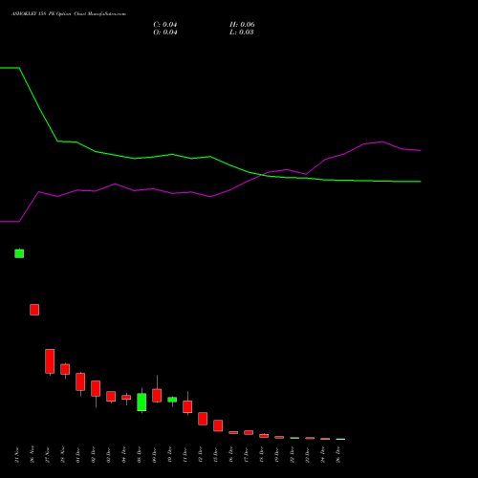Select the red candlestick for 15 Dec
This screenshot has height=478, width=478.
(218, 425)
